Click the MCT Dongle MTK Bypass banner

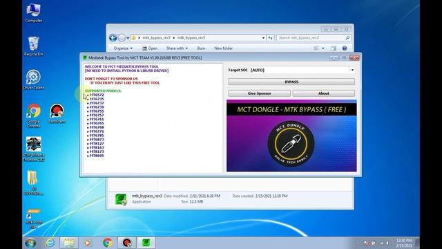point(291,136)
